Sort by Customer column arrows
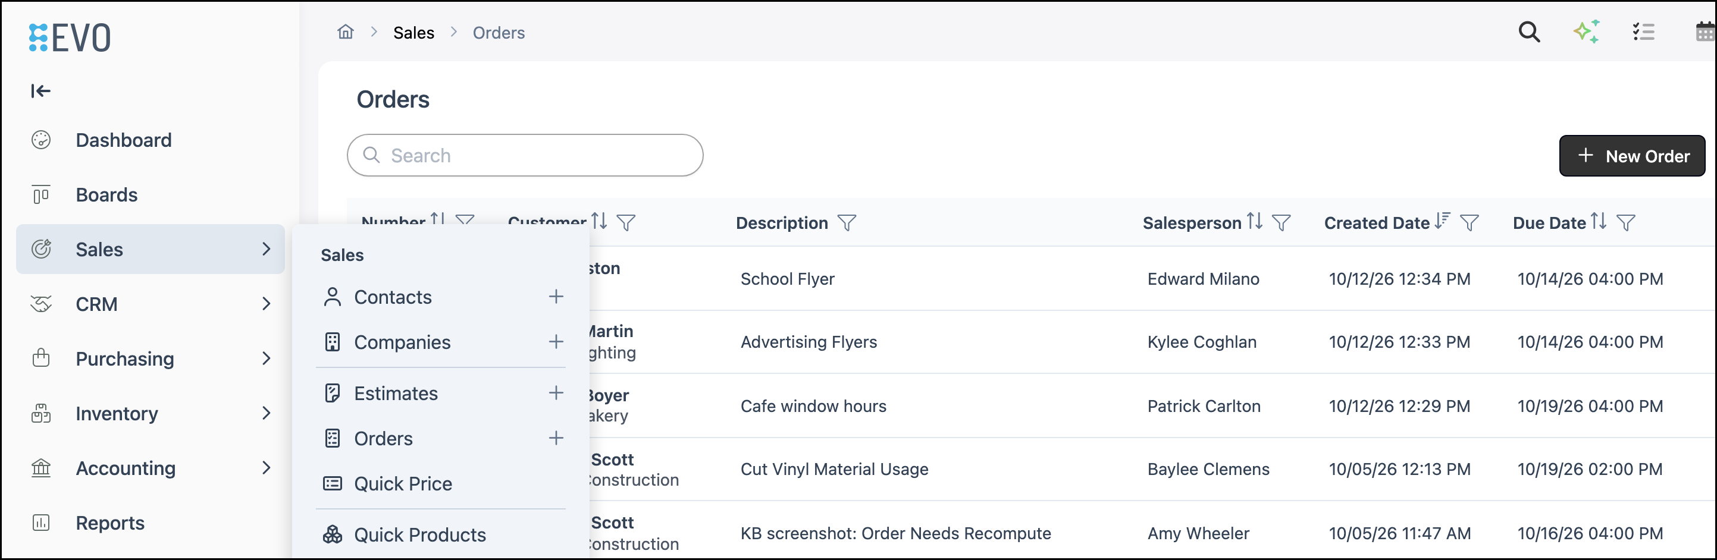 (x=599, y=221)
